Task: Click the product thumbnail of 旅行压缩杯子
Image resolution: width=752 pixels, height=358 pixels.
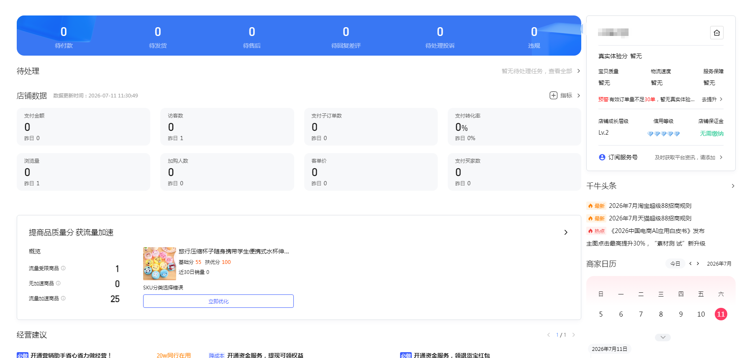Action: tap(159, 263)
